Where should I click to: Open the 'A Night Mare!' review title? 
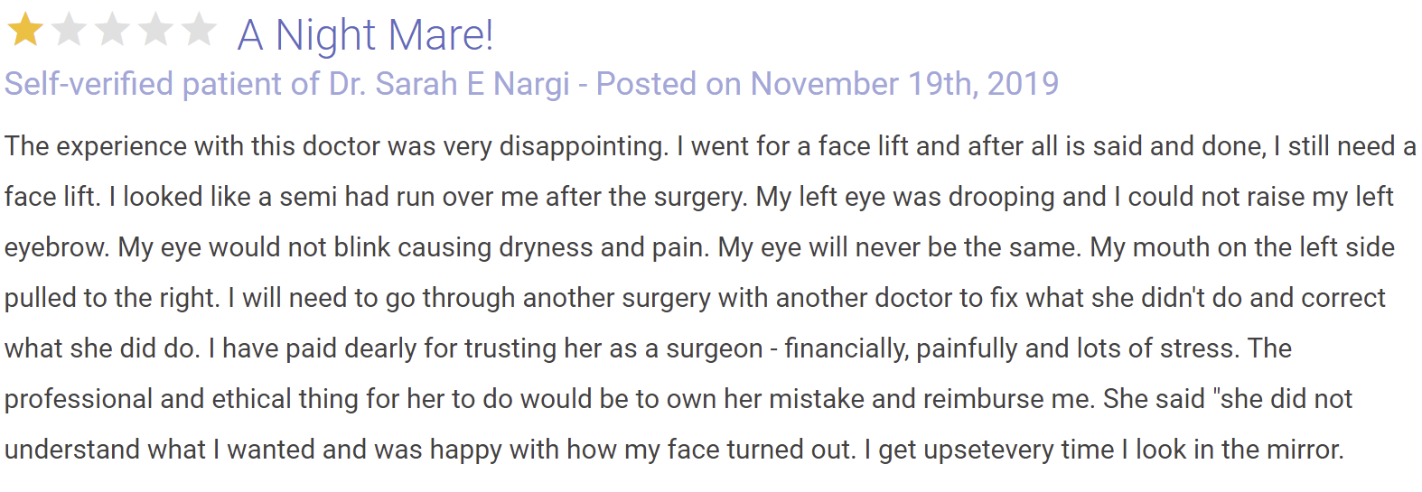tap(365, 35)
